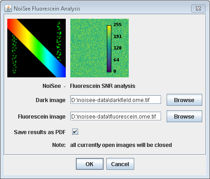Click the green noise SNR map image
The width and height of the screenshot is (210, 179).
[100, 48]
